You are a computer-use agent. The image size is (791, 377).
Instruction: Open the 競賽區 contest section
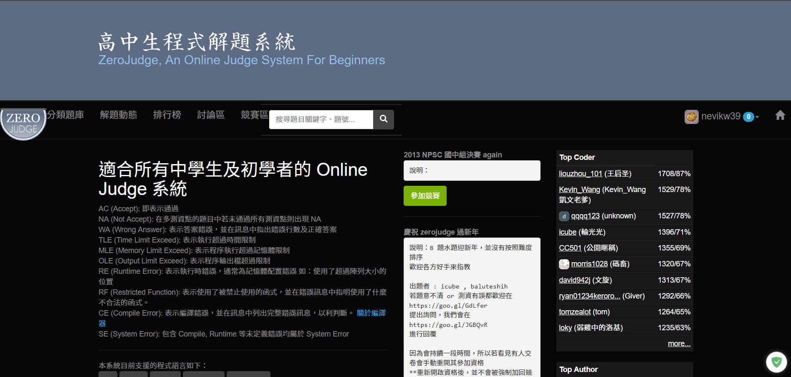tap(254, 115)
